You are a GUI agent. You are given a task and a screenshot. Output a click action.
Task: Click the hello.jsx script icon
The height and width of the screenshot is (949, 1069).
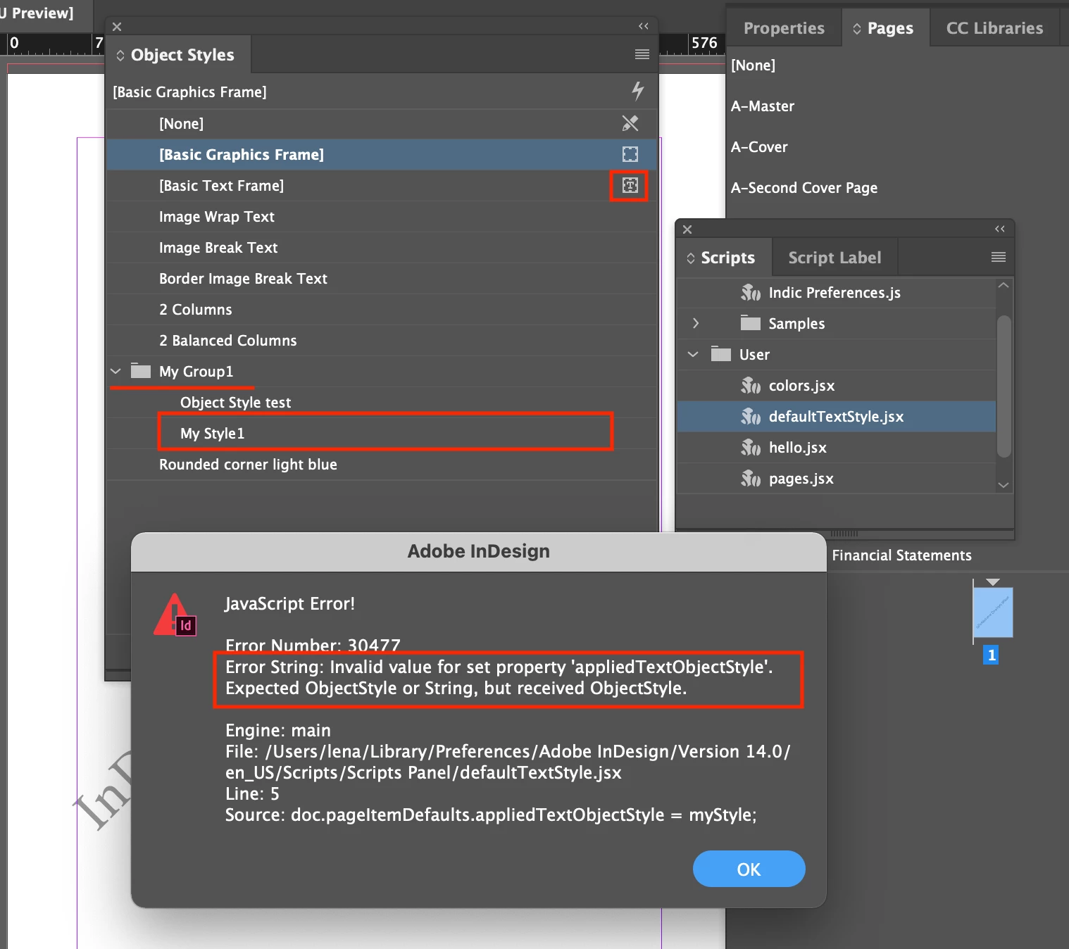[751, 447]
